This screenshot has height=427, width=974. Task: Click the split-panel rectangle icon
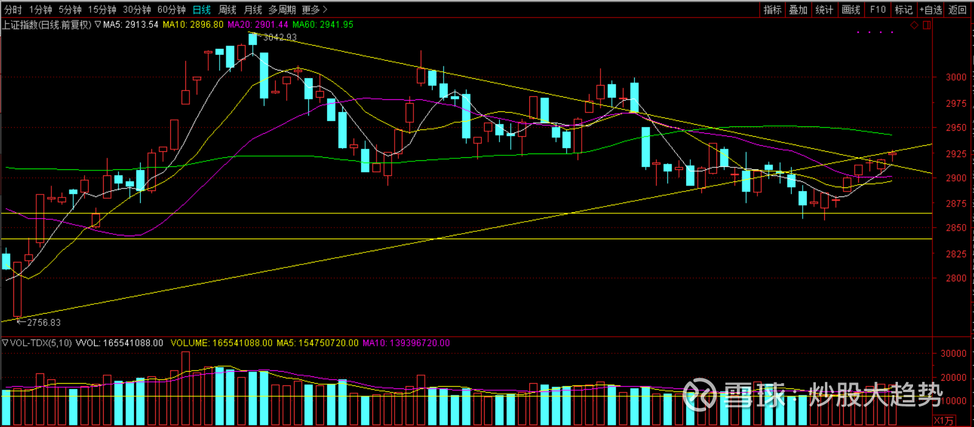coord(927,25)
